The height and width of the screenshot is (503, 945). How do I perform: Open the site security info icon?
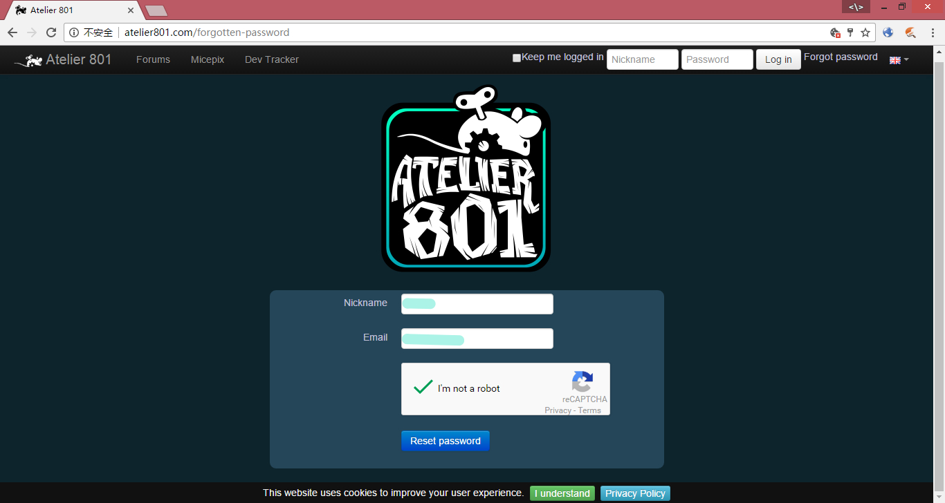click(74, 32)
